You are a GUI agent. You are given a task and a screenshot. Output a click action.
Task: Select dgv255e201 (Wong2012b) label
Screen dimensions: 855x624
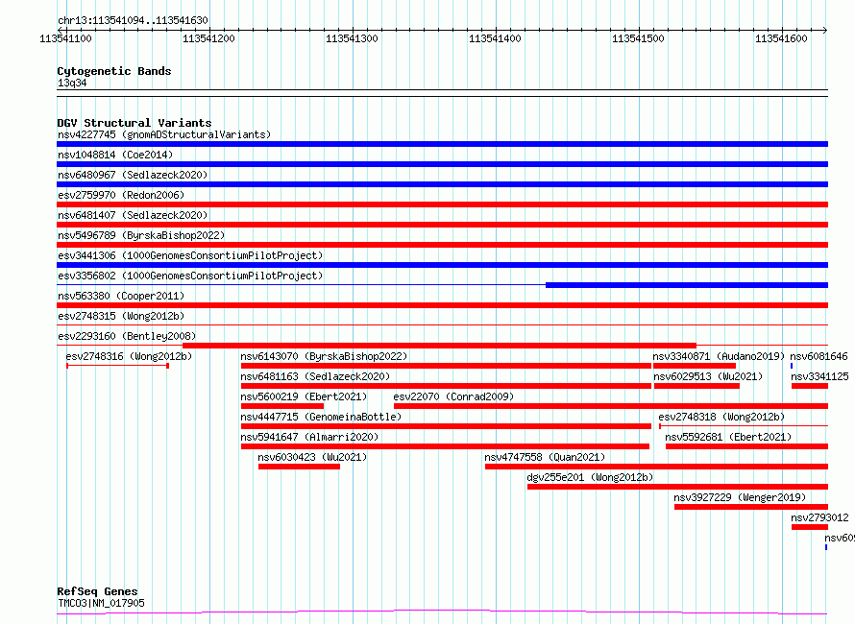pos(590,477)
